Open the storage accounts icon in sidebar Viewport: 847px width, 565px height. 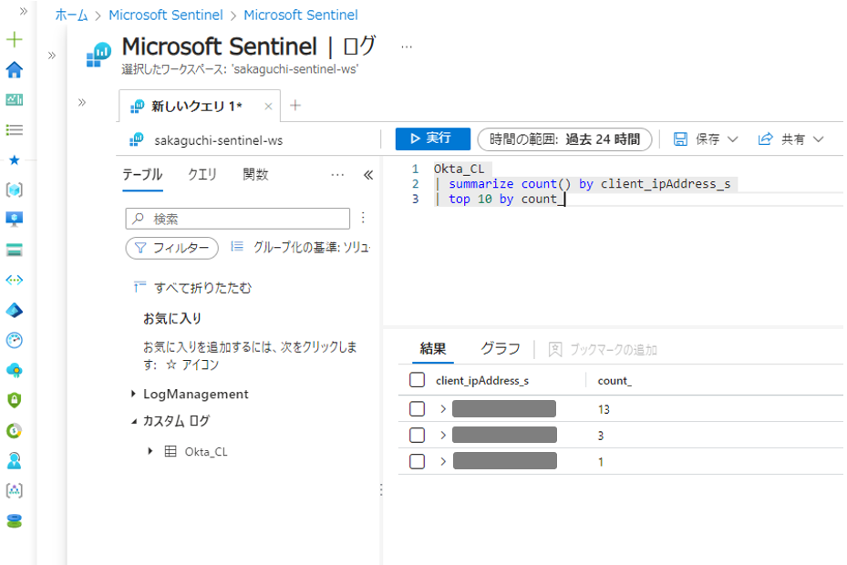(x=14, y=250)
